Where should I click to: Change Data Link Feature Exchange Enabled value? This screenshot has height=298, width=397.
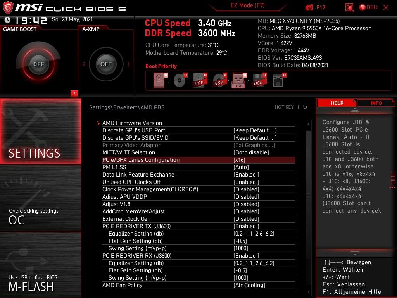click(246, 175)
